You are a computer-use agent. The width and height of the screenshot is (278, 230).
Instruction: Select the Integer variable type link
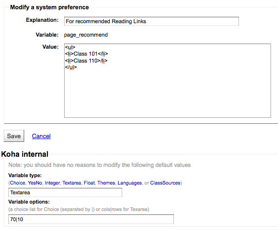click(x=53, y=183)
